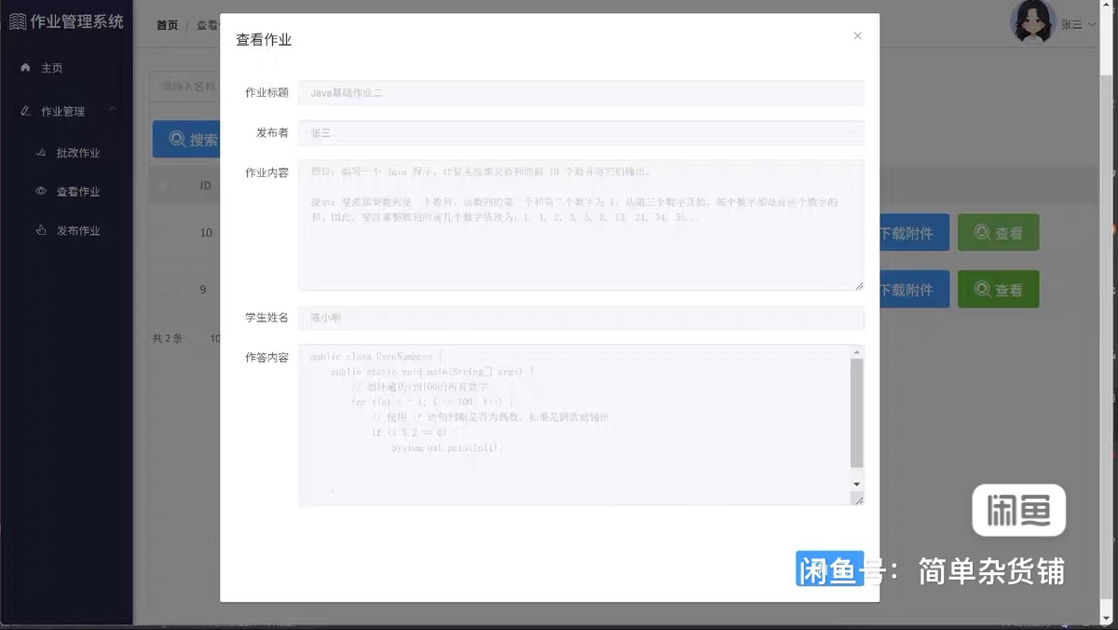Click into the 作业标题 field
Image resolution: width=1118 pixels, height=630 pixels.
coord(581,93)
